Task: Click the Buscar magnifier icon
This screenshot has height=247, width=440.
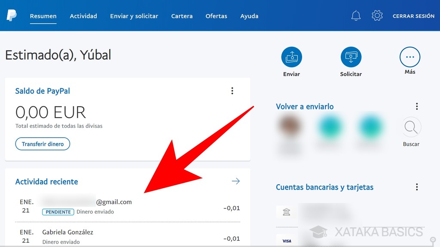Action: 411,127
